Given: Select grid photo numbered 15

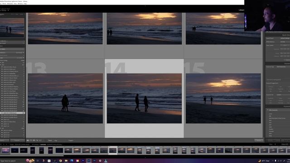Looking at the screenshot, I should click(223, 98).
